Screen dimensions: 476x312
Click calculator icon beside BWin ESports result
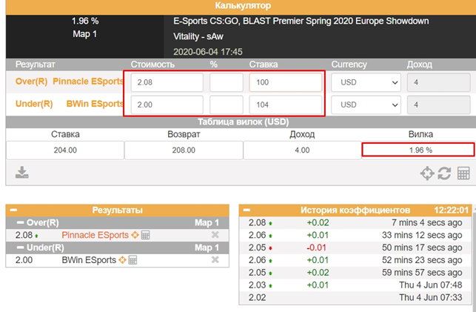click(x=133, y=260)
